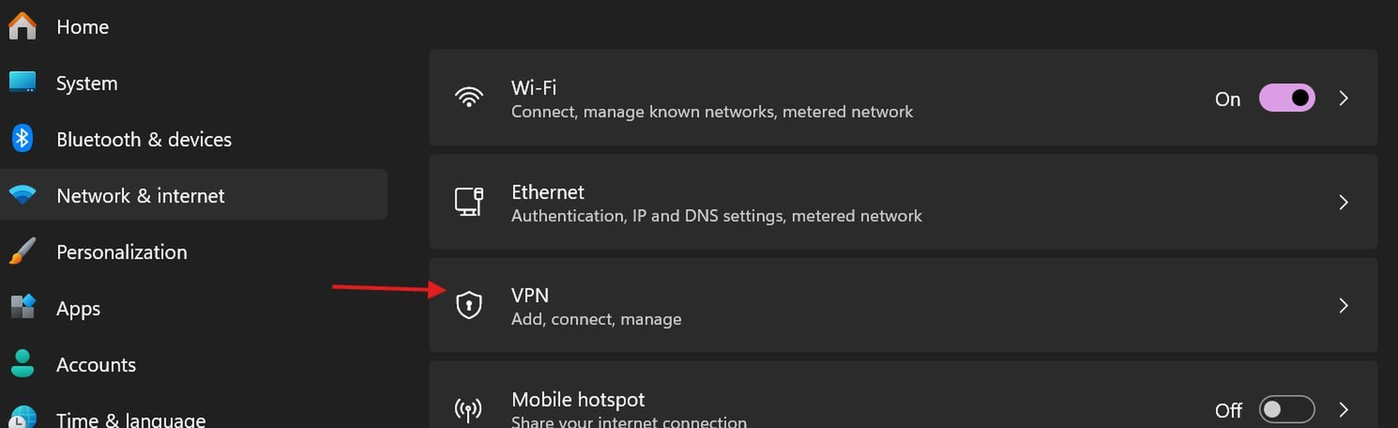Screen dimensions: 1398x428
Task: Expand Wi-Fi settings chevron
Action: click(1344, 98)
